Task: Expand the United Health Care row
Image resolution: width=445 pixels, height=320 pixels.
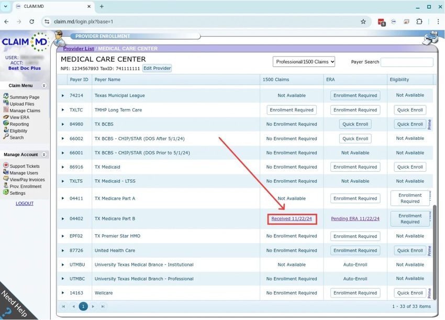Action: 63,250
